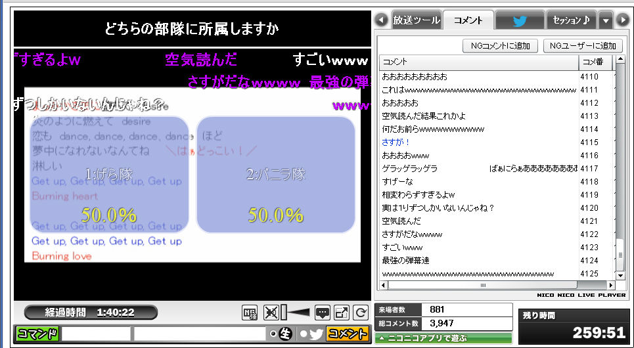
Task: Click the green コマンド command button
Action: (x=37, y=334)
